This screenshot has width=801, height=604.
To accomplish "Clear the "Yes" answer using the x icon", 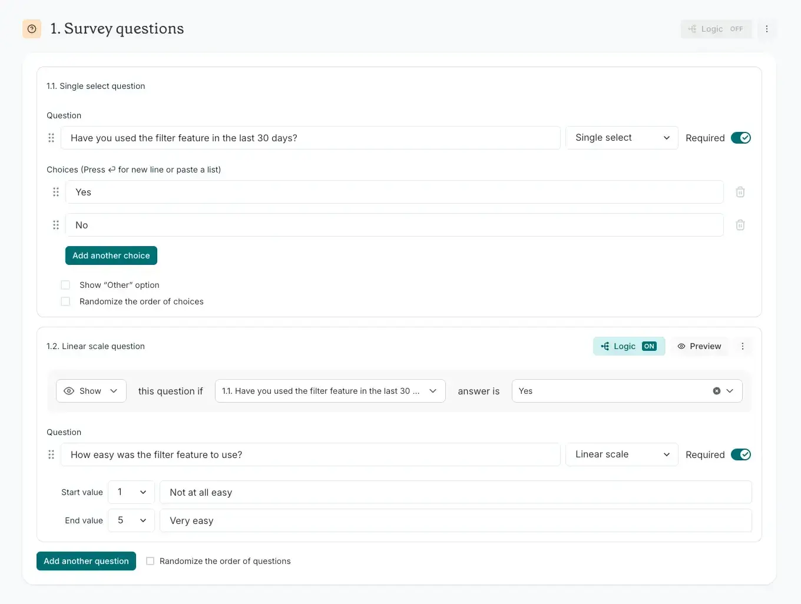I will (x=717, y=391).
